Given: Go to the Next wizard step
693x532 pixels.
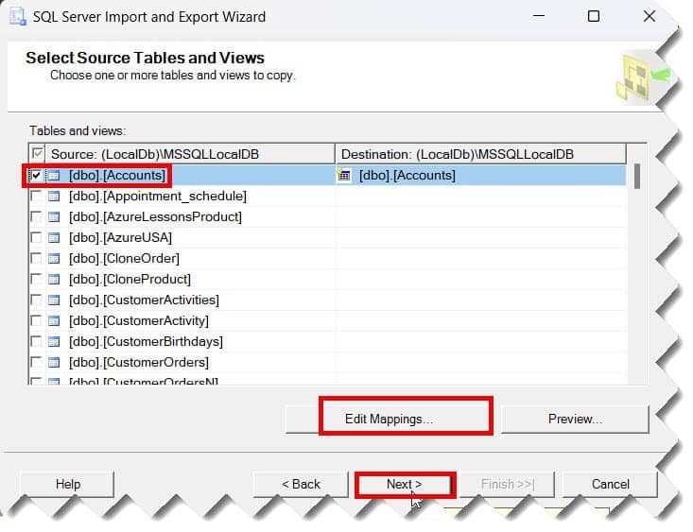Looking at the screenshot, I should click(x=405, y=485).
